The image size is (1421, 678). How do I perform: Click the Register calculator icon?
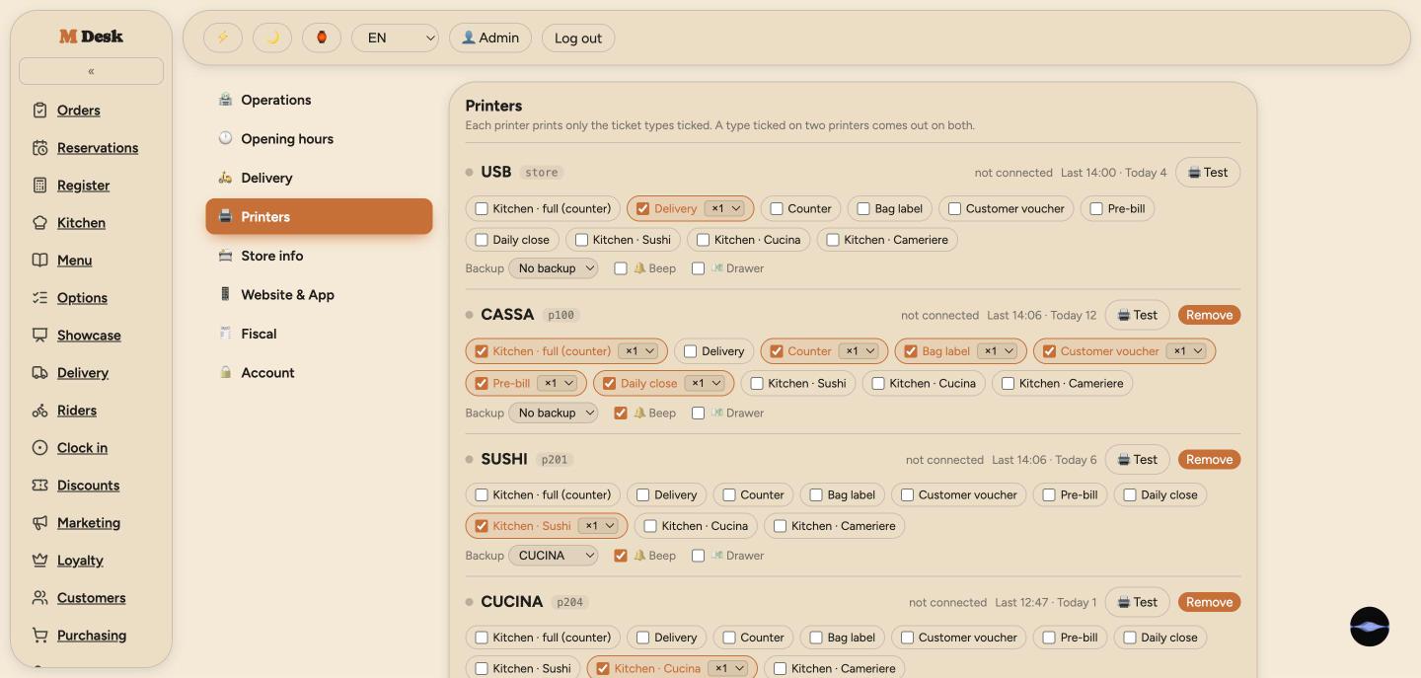coord(39,186)
